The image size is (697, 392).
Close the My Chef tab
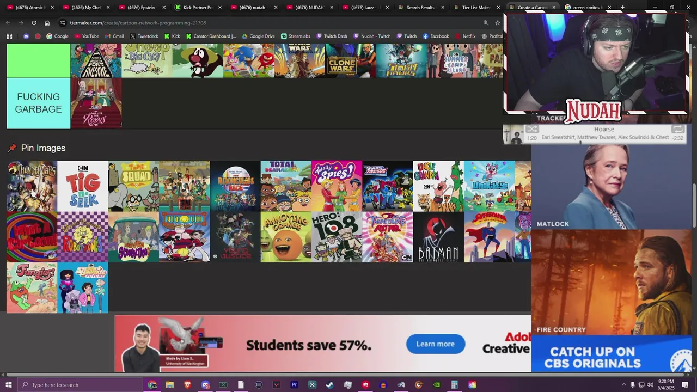(108, 8)
